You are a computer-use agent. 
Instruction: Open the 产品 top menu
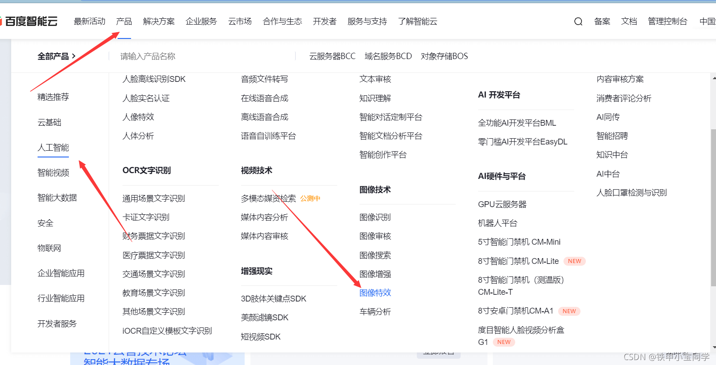click(x=124, y=21)
